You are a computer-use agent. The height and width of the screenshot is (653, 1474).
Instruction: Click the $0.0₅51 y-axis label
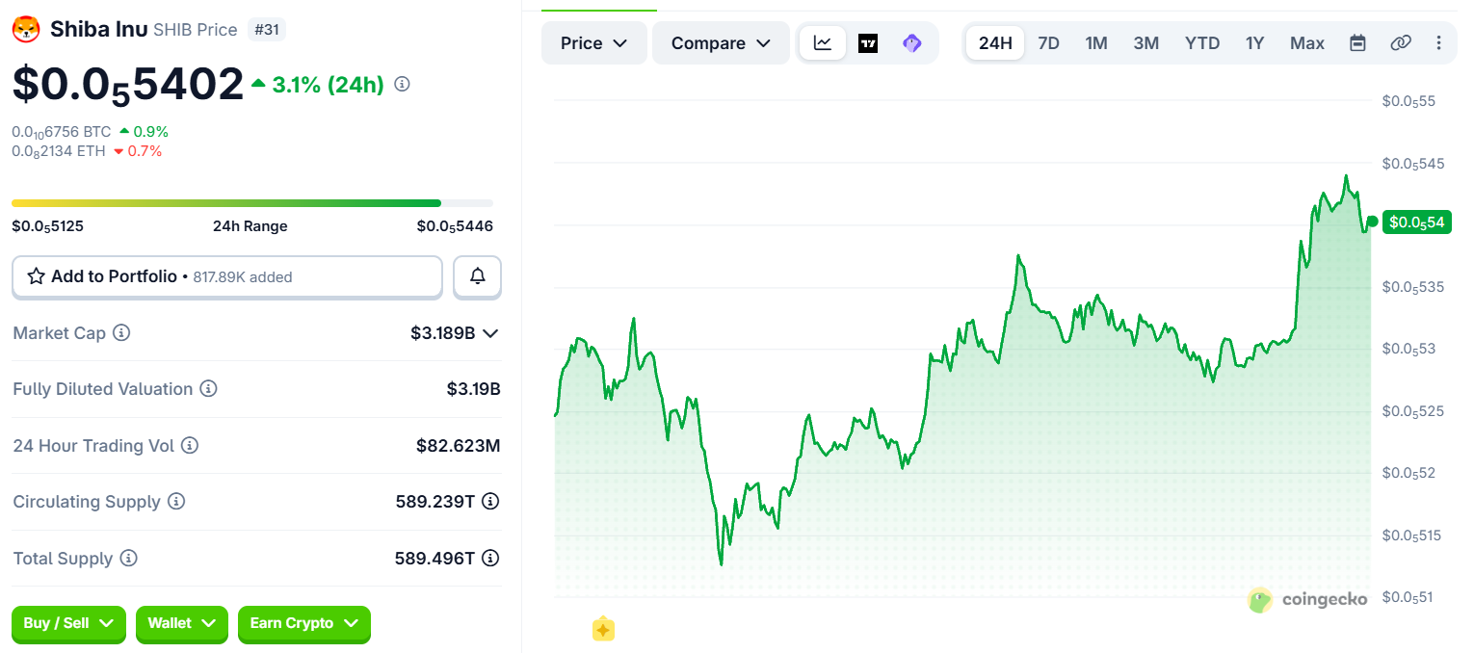pyautogui.click(x=1408, y=597)
